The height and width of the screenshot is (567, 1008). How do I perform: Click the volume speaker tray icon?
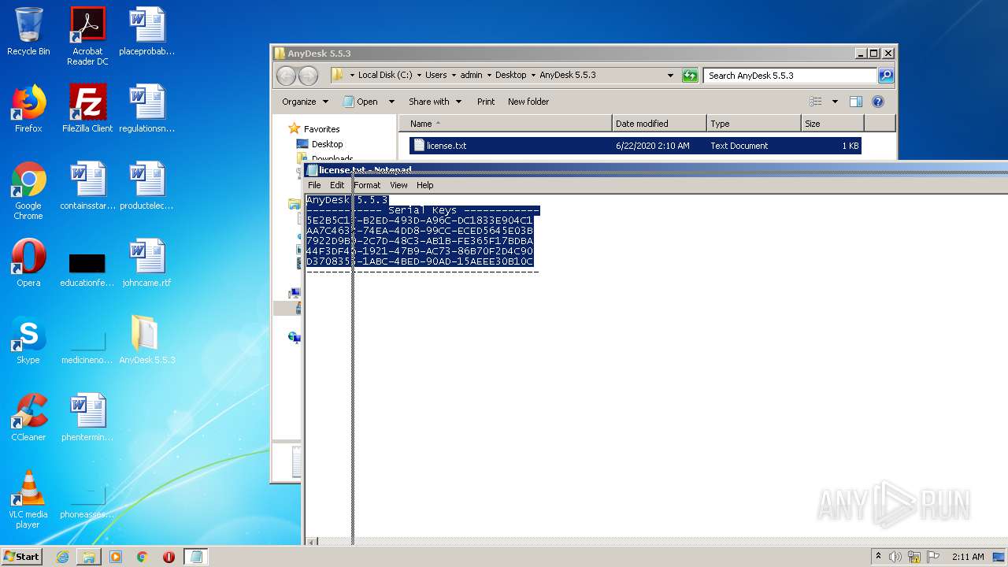(895, 557)
